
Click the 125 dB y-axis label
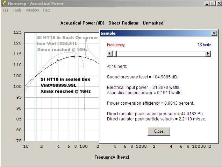point(17,32)
